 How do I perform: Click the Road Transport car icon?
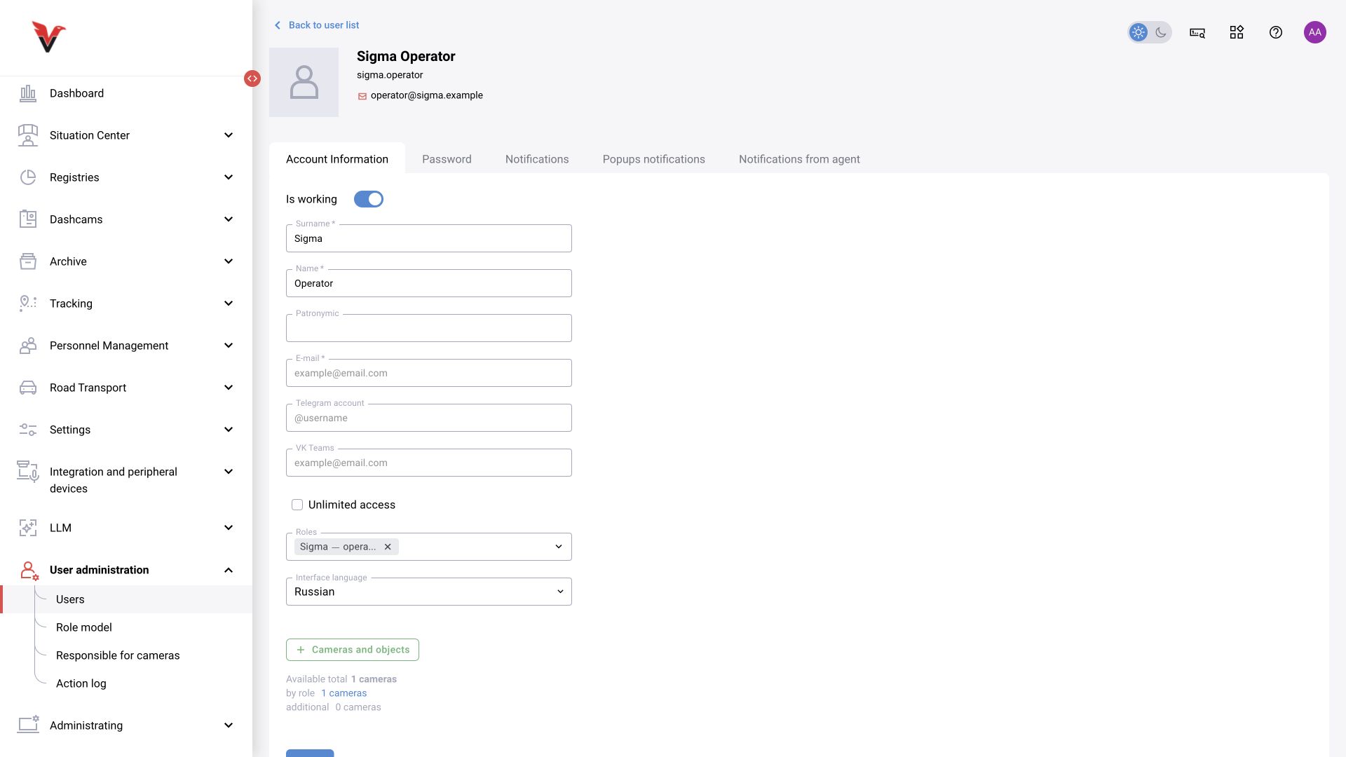coord(28,388)
